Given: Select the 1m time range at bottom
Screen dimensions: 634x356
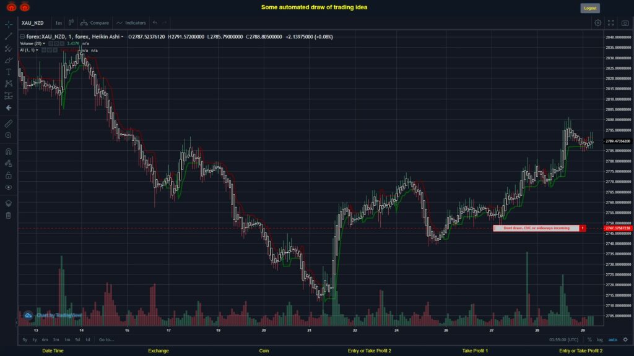Looking at the screenshot, I should point(67,340).
